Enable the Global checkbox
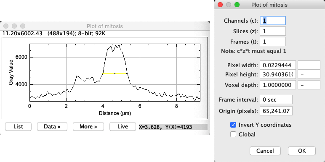The height and width of the screenshot is (162, 325). pyautogui.click(x=233, y=135)
